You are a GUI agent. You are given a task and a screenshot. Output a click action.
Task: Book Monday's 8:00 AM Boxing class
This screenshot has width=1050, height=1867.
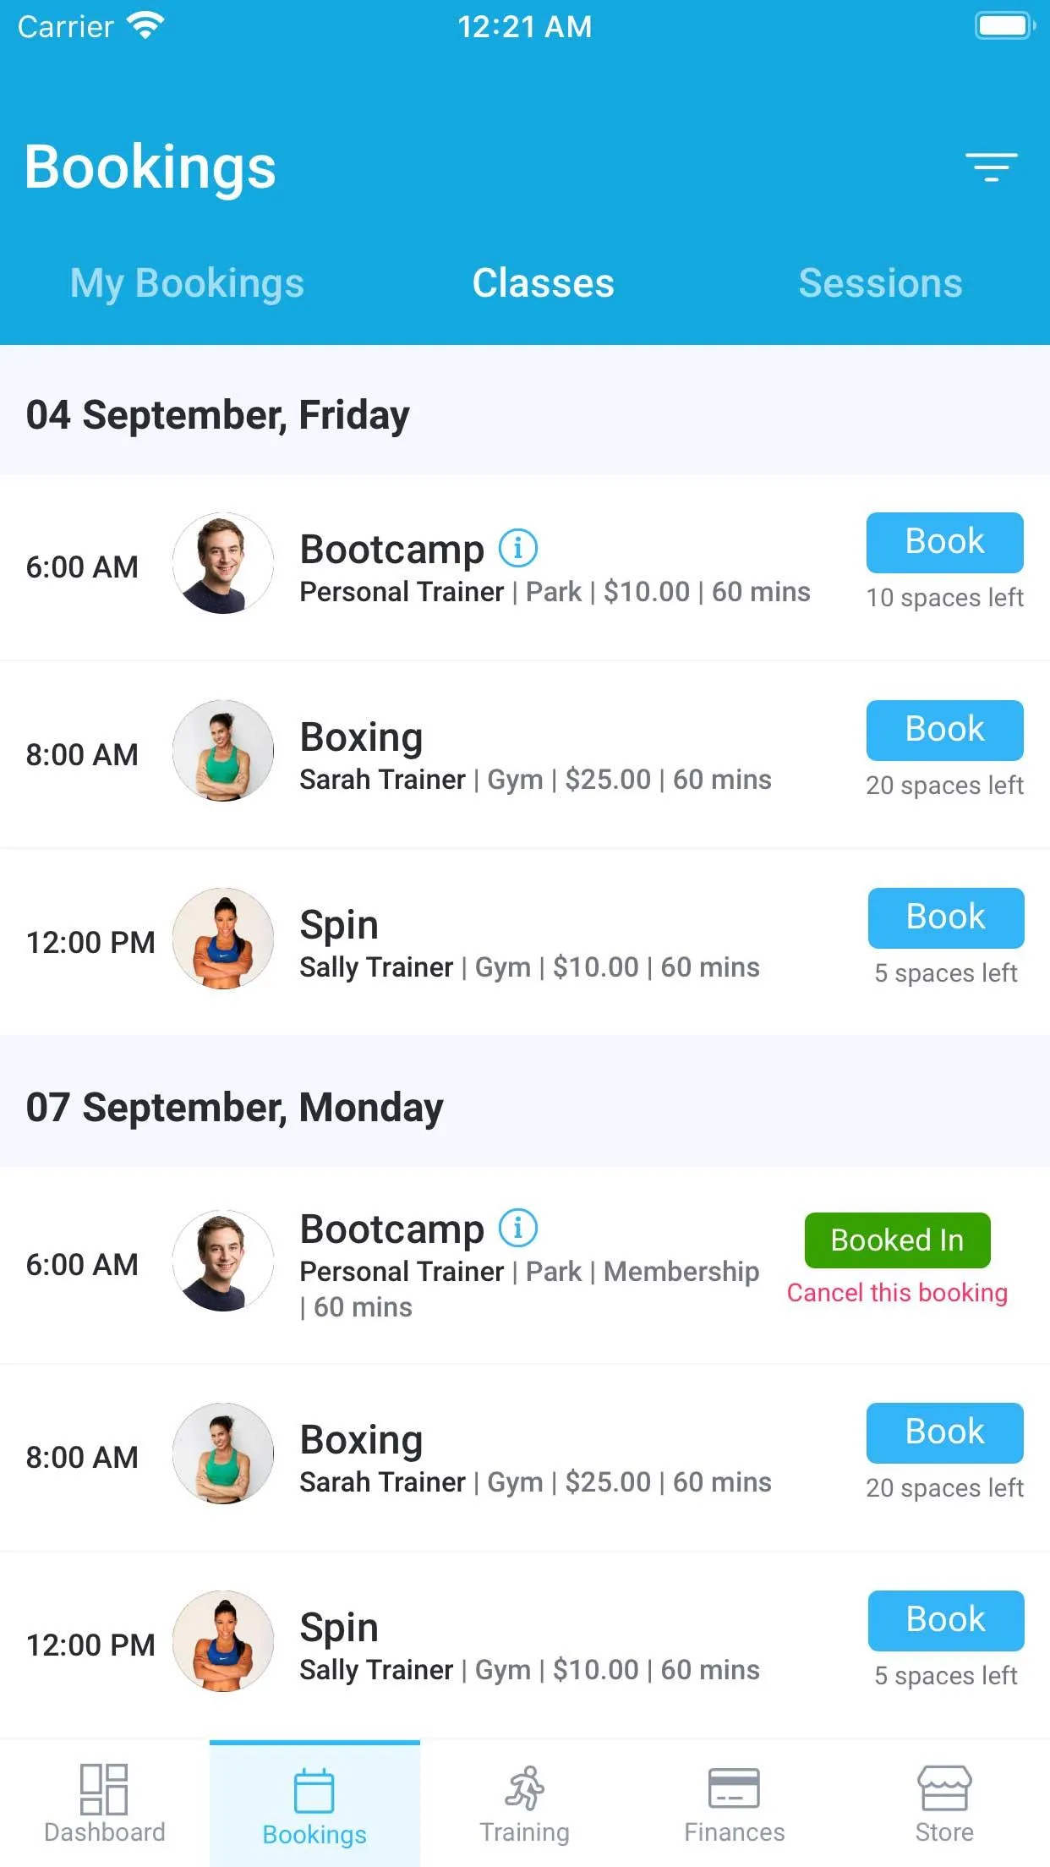tap(944, 1432)
